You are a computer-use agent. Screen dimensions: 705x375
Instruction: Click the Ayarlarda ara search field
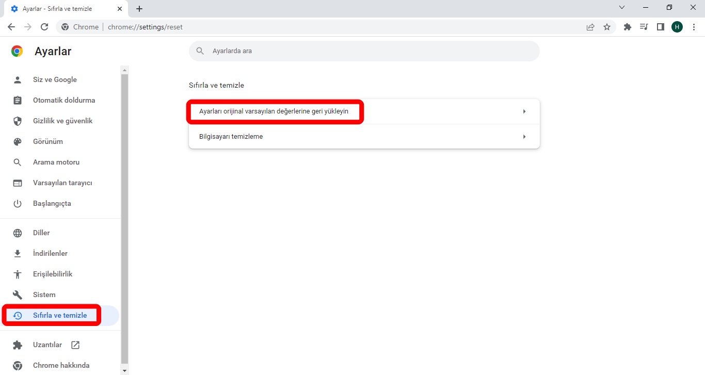click(x=364, y=51)
